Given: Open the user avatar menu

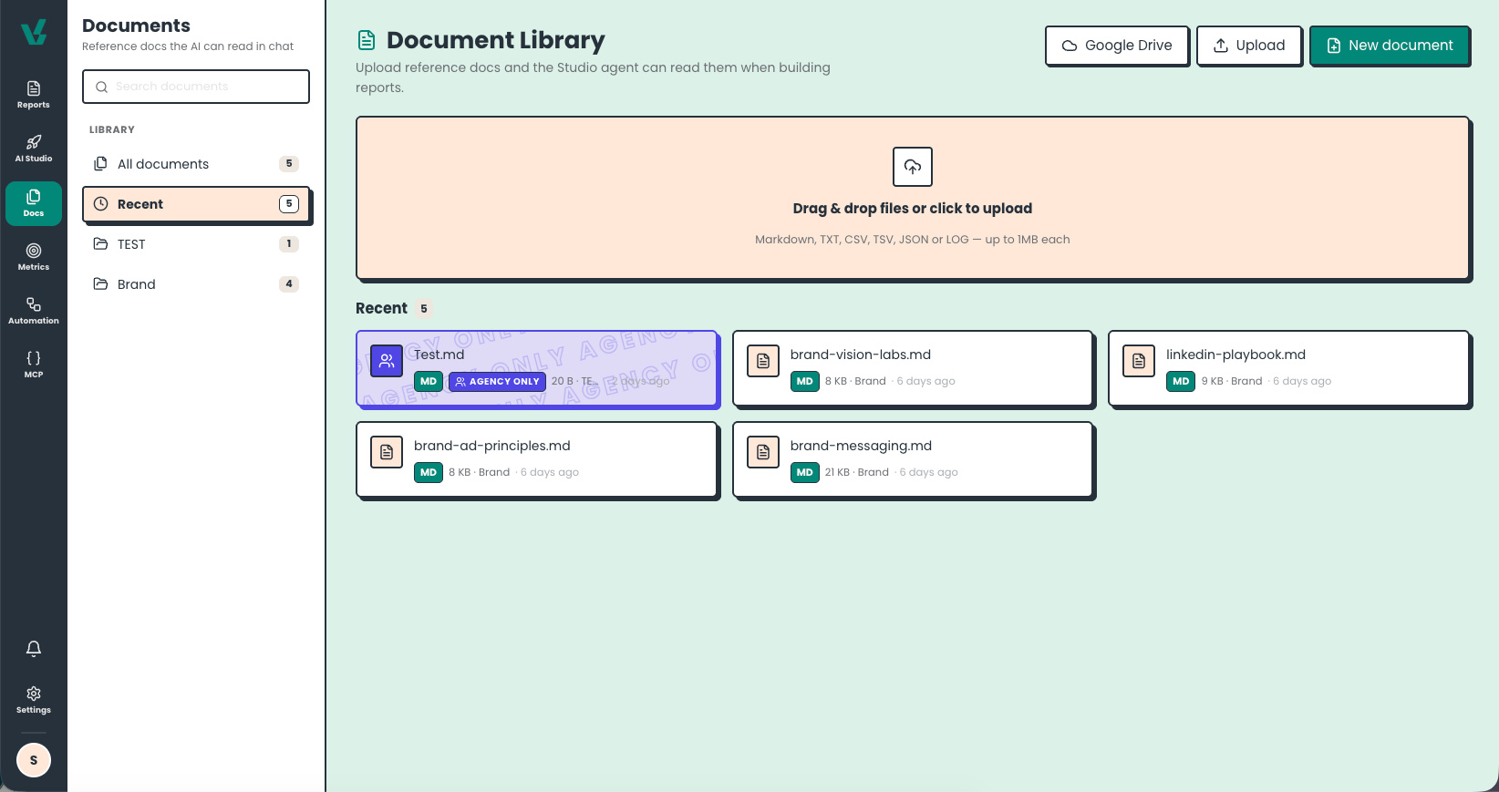Looking at the screenshot, I should (x=34, y=760).
